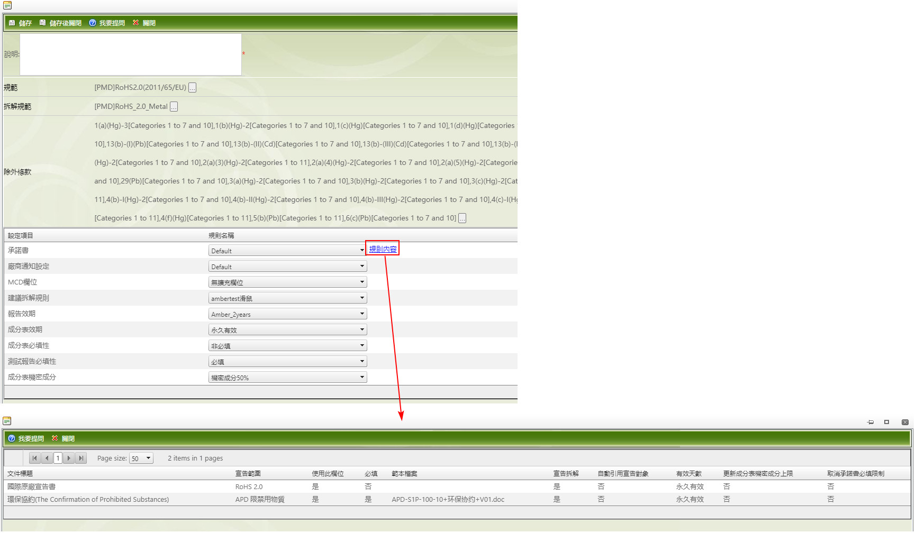Open 我要提問 help in the upper window
Screen dimensions: 916x533
click(107, 23)
